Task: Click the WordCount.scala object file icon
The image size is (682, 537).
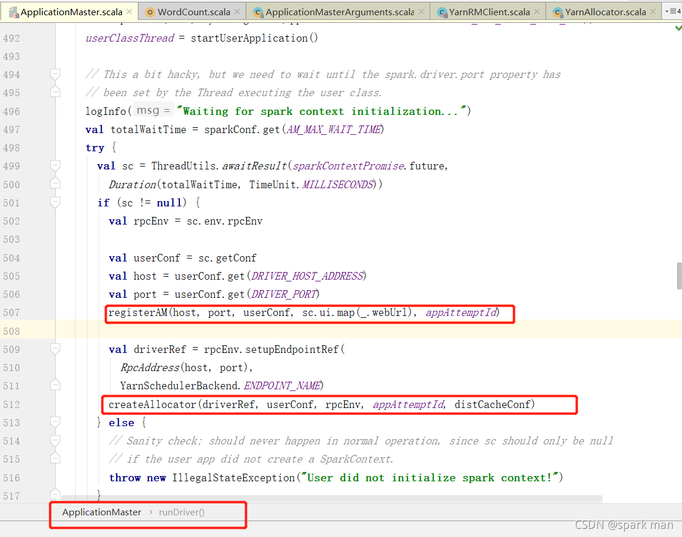Action: tap(150, 12)
